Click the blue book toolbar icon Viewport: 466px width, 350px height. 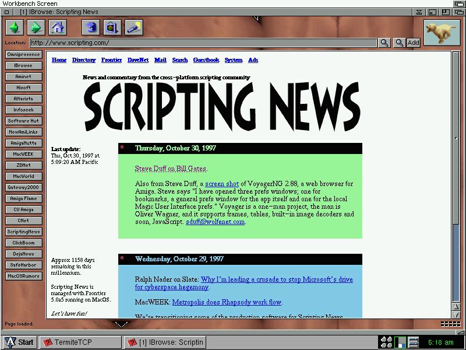(90, 27)
